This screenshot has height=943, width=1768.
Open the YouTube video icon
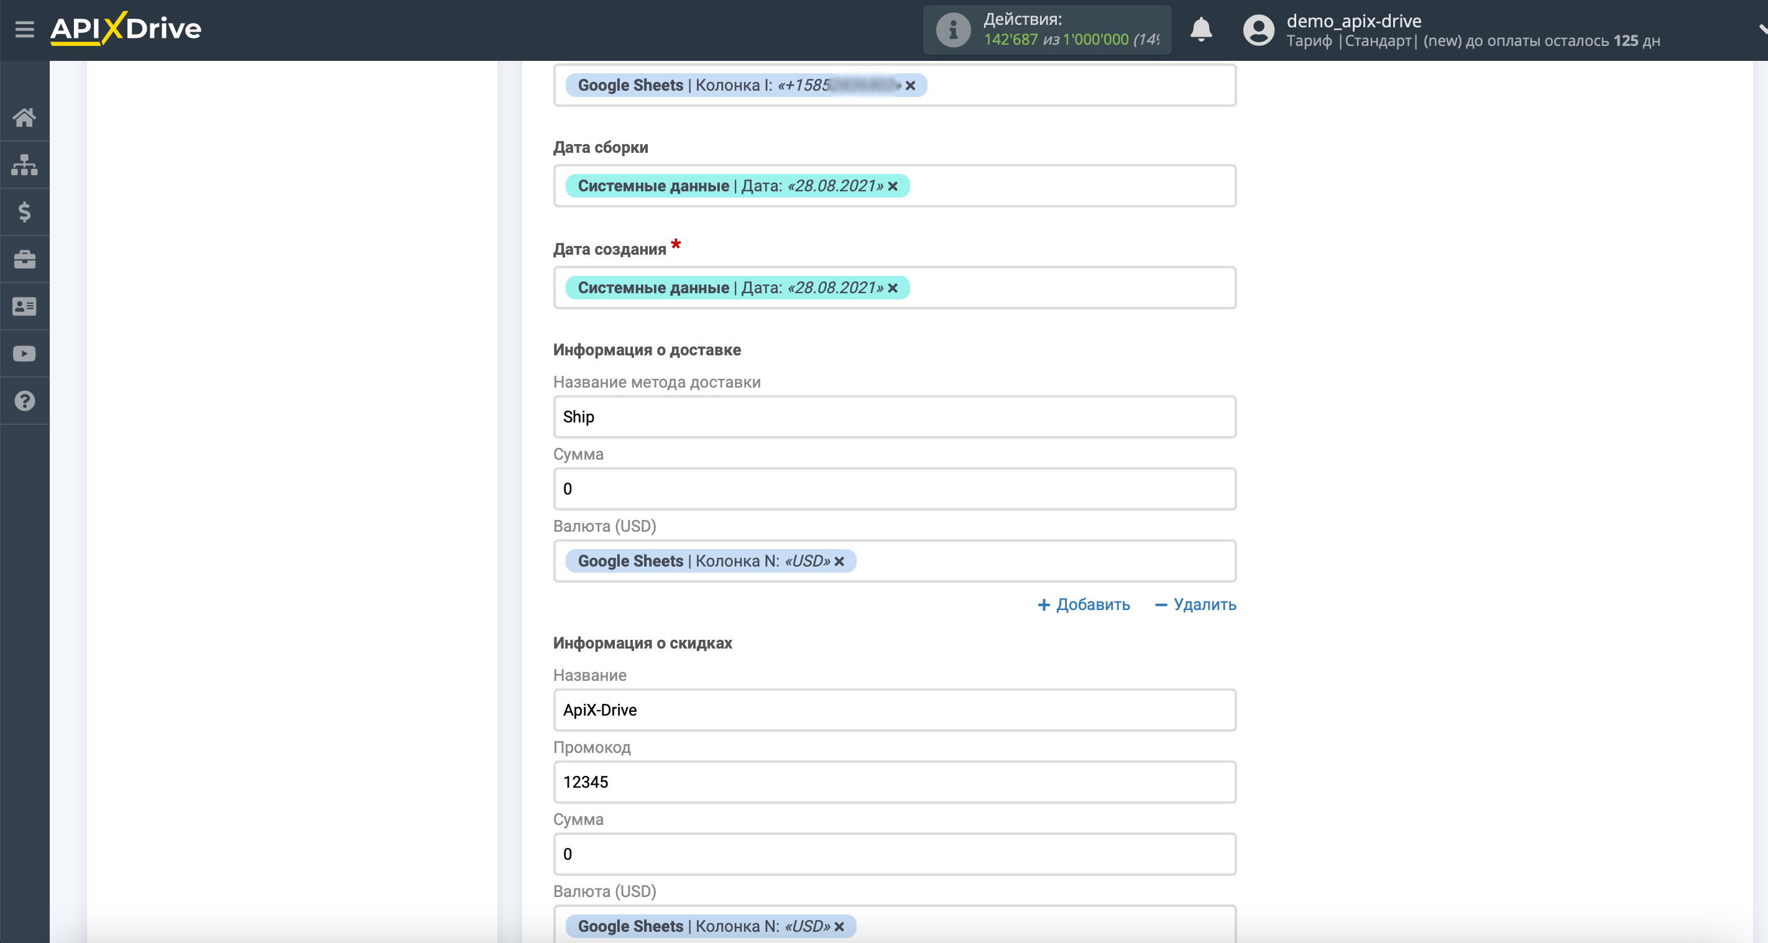(x=25, y=354)
